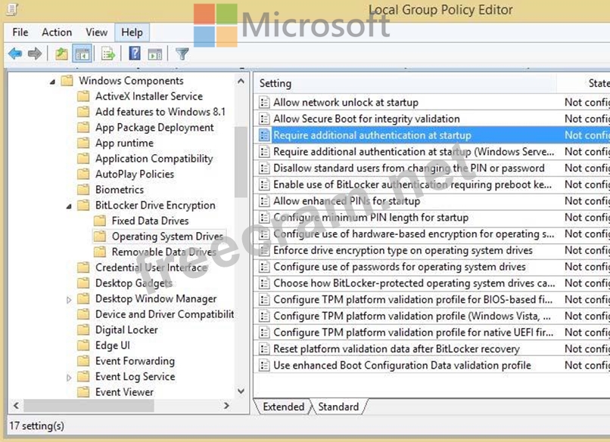Toggle the Show/Hide Action Pane icon
The image size is (610, 442).
point(155,54)
